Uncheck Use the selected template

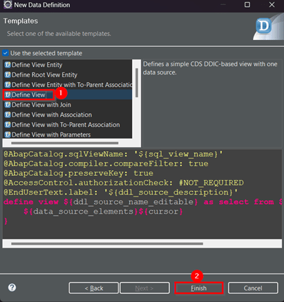(6, 53)
